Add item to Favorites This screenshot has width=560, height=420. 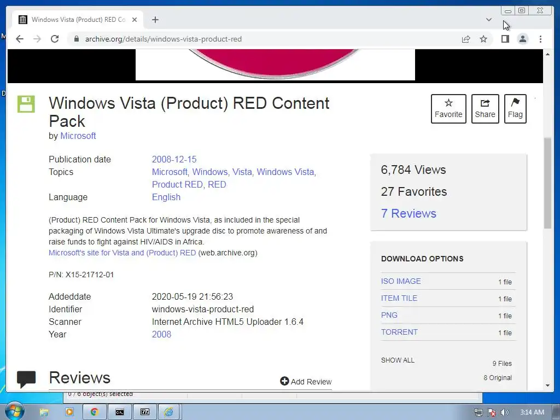coord(448,109)
